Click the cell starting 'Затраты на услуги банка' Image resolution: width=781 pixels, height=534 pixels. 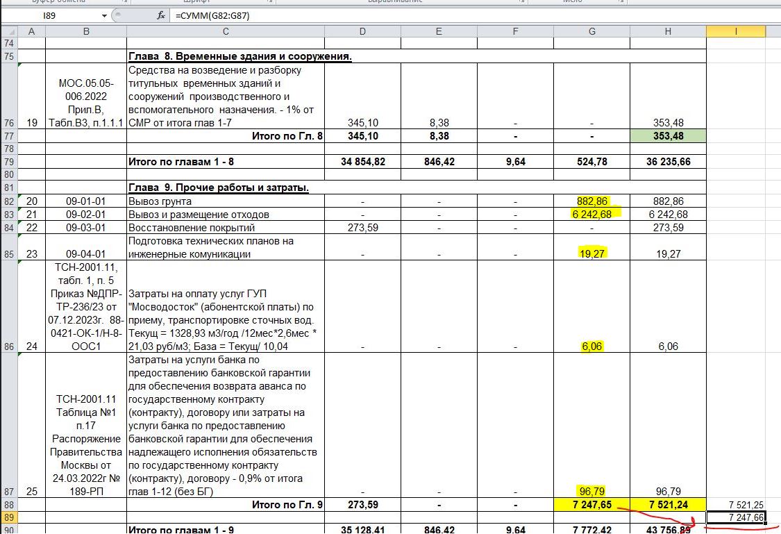pos(226,426)
